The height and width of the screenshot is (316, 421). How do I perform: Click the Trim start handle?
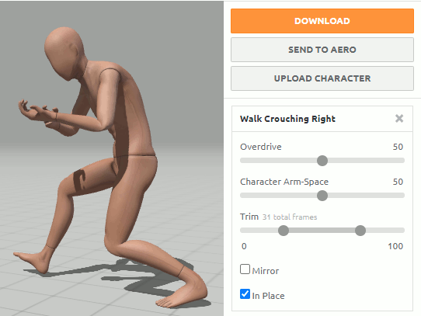[284, 231]
